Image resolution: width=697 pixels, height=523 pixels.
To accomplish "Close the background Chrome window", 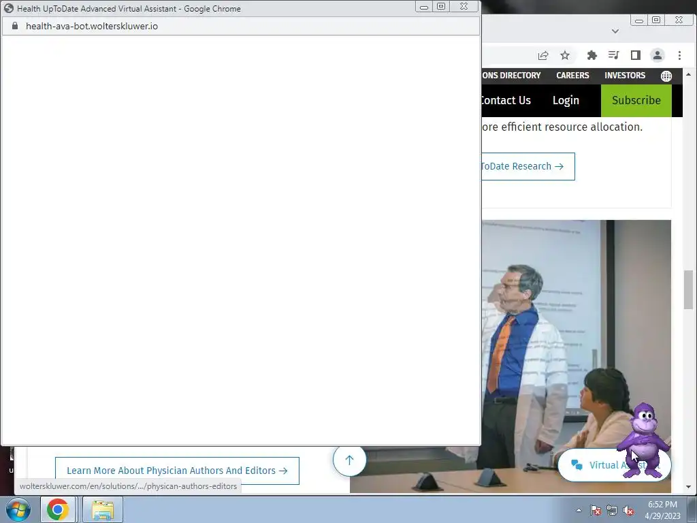I will point(679,20).
